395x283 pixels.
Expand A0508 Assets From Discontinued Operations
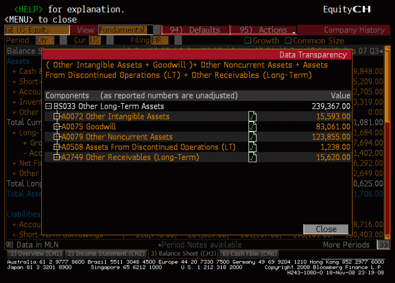pos(57,147)
